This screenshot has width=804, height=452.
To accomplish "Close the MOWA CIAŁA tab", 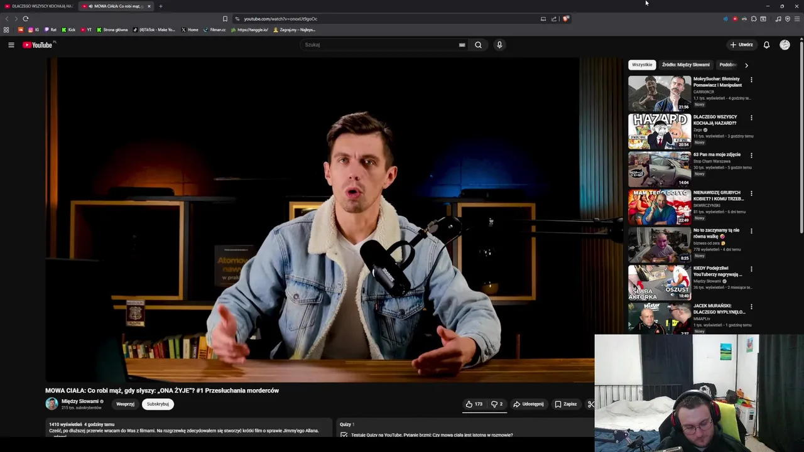I will tap(149, 6).
